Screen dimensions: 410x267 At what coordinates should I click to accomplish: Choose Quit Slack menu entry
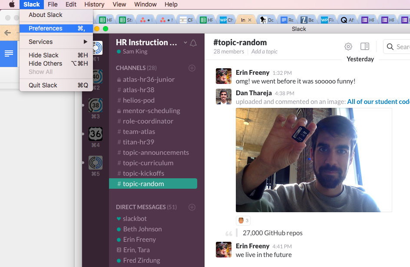pos(56,85)
